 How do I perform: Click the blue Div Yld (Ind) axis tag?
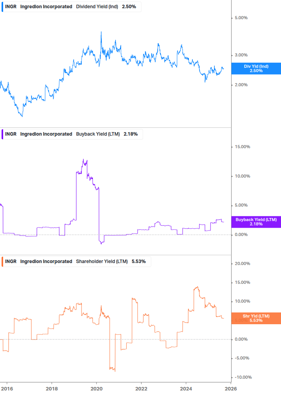tap(256, 69)
